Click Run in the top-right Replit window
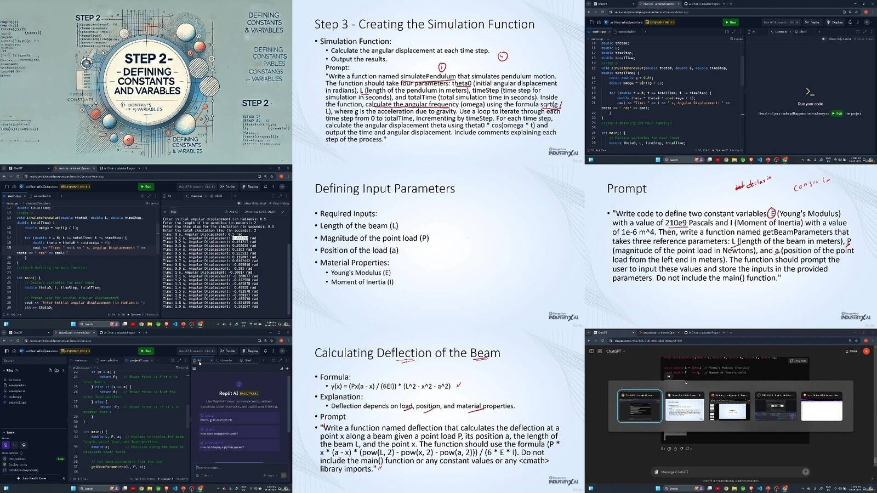Viewport: 877px width, 493px height. pos(731,22)
